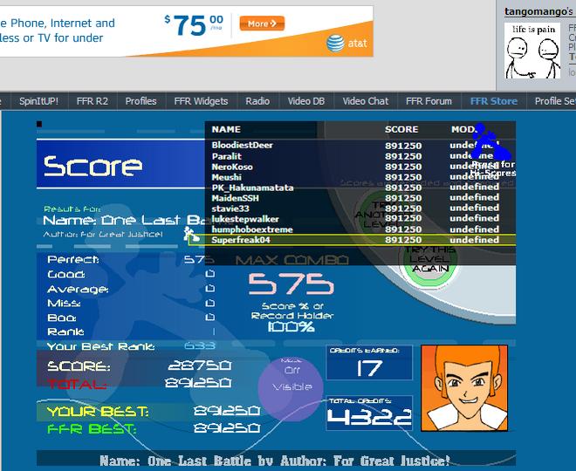Viewport: 576px width, 471px height.
Task: Click the max combo 575 value
Action: point(291,283)
